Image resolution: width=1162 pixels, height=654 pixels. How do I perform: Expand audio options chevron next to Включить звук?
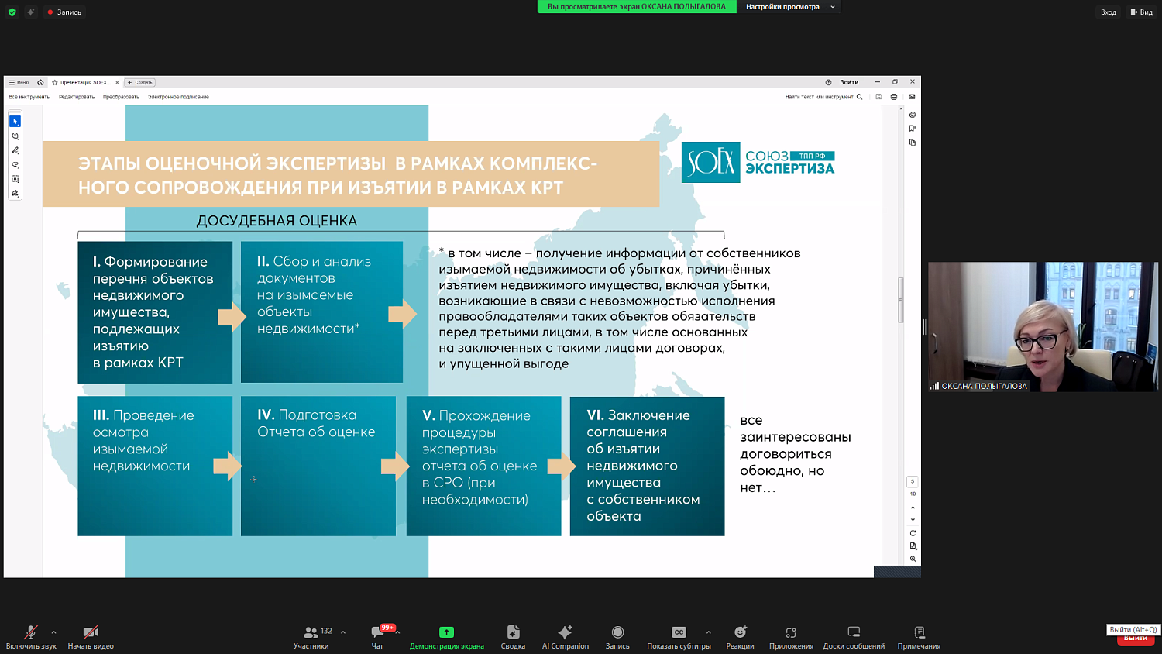pyautogui.click(x=53, y=632)
